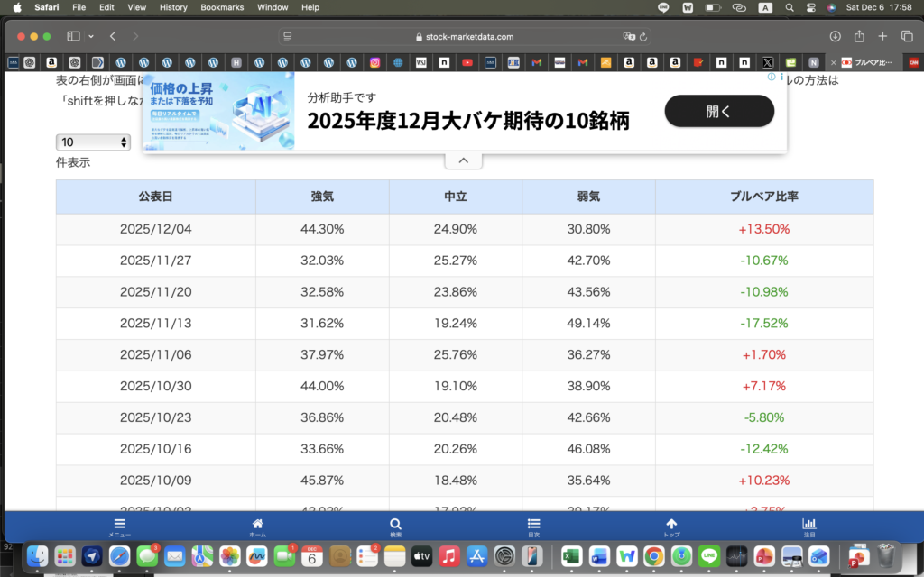Open the メニュー hamburger icon in bottom bar
The height and width of the screenshot is (577, 924).
point(120,525)
